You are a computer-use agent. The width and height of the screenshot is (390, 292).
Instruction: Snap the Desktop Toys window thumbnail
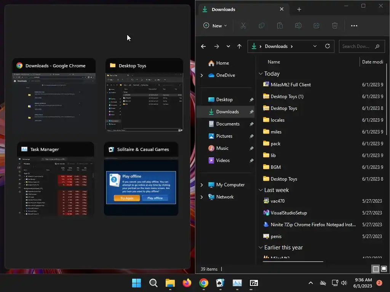click(x=144, y=95)
